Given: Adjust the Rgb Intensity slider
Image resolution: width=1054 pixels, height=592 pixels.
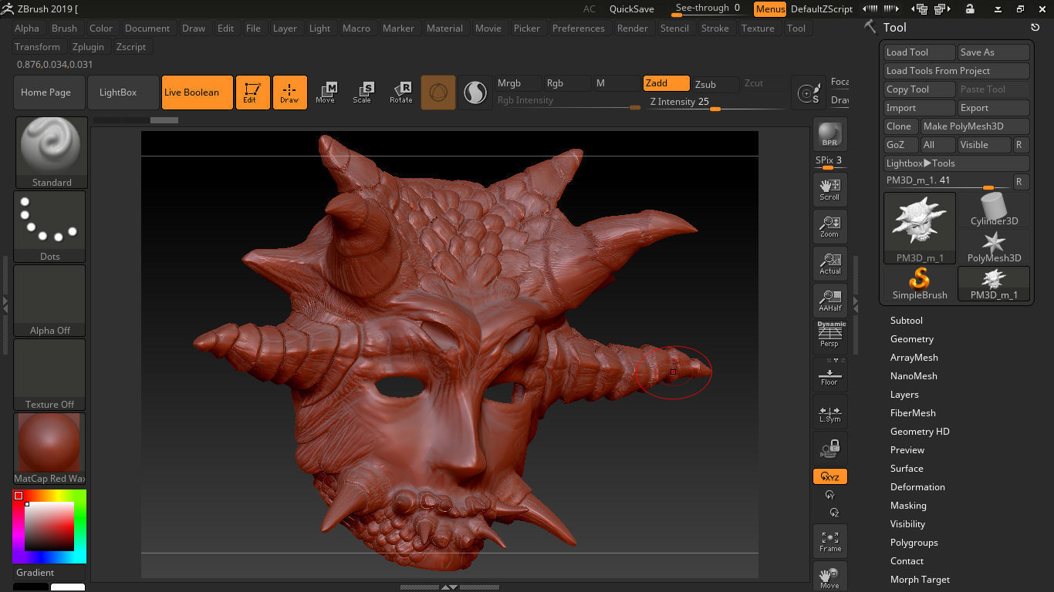Looking at the screenshot, I should pyautogui.click(x=568, y=102).
